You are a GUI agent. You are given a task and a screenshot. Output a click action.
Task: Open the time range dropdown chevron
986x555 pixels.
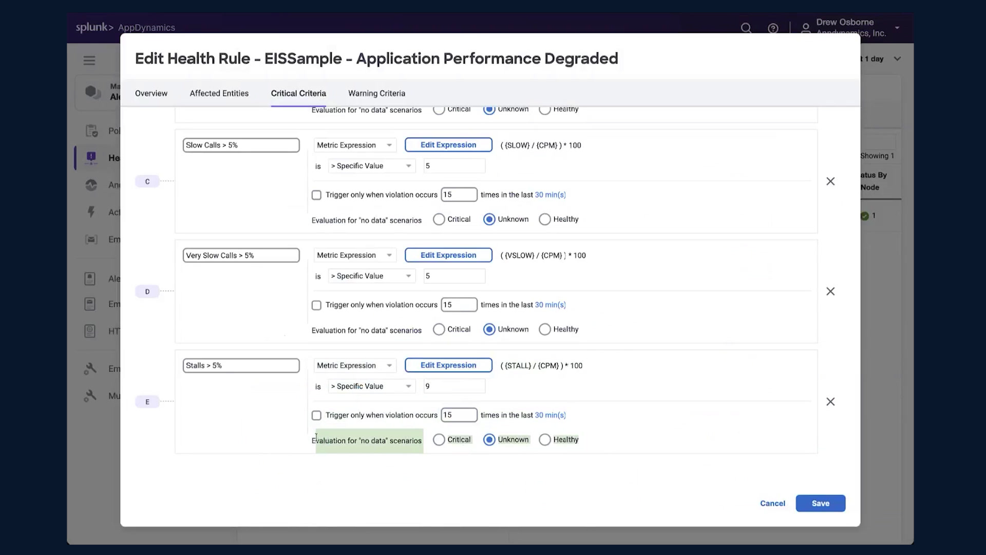[x=897, y=59]
